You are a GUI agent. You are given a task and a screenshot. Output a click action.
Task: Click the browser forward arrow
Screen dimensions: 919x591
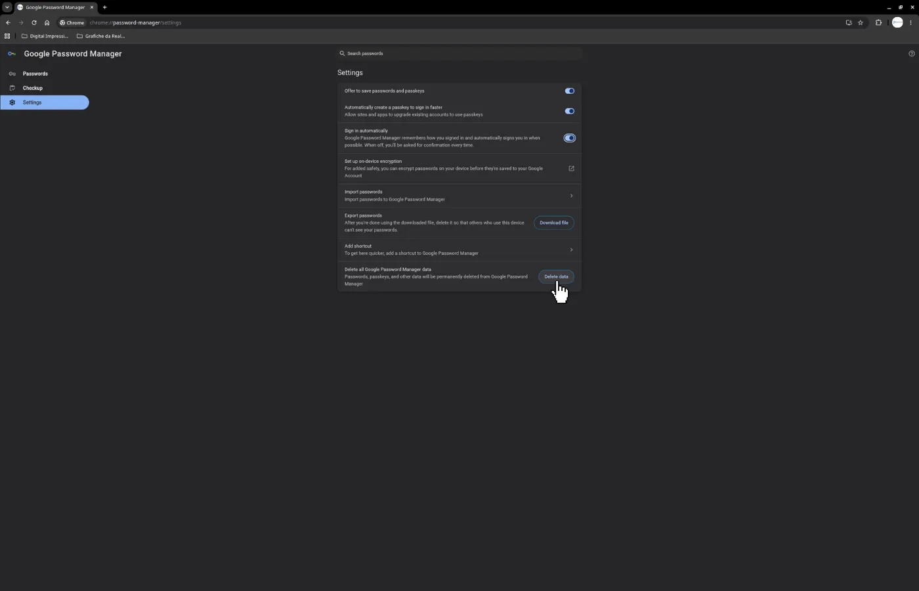click(x=21, y=22)
